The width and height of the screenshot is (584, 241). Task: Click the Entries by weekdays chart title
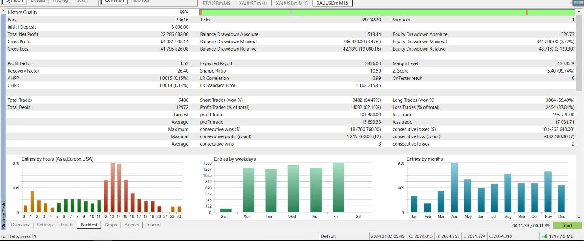click(x=235, y=159)
